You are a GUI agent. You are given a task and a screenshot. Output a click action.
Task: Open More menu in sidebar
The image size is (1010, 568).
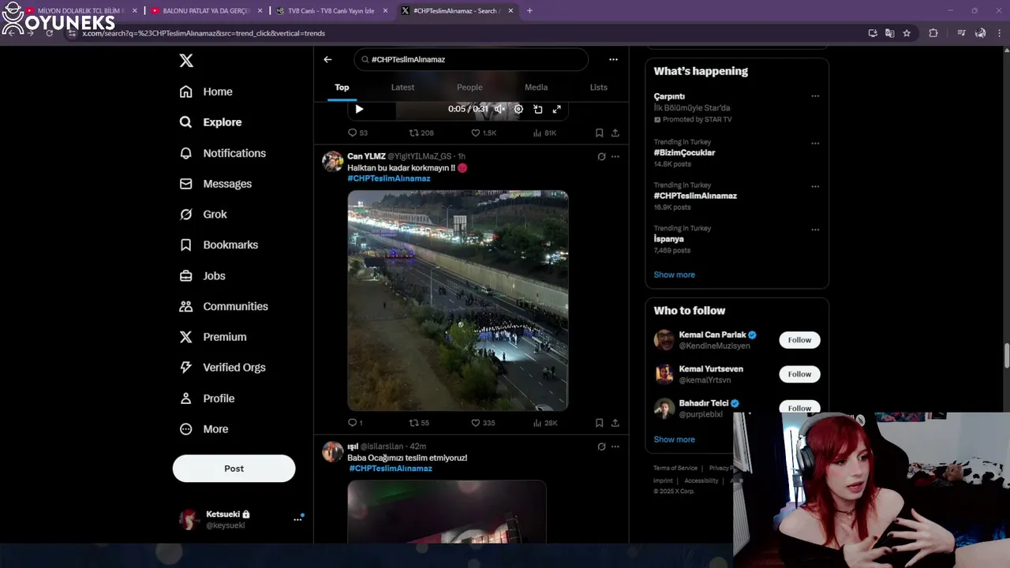tap(204, 429)
